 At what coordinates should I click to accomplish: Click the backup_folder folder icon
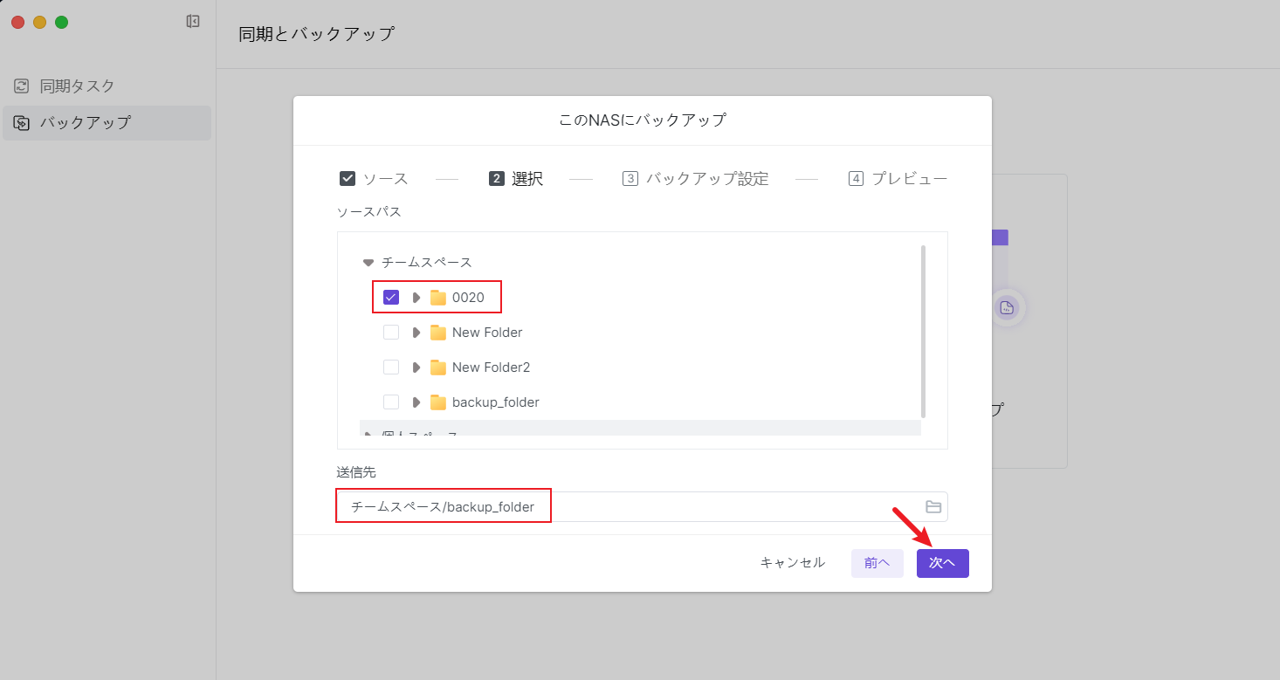pos(438,402)
